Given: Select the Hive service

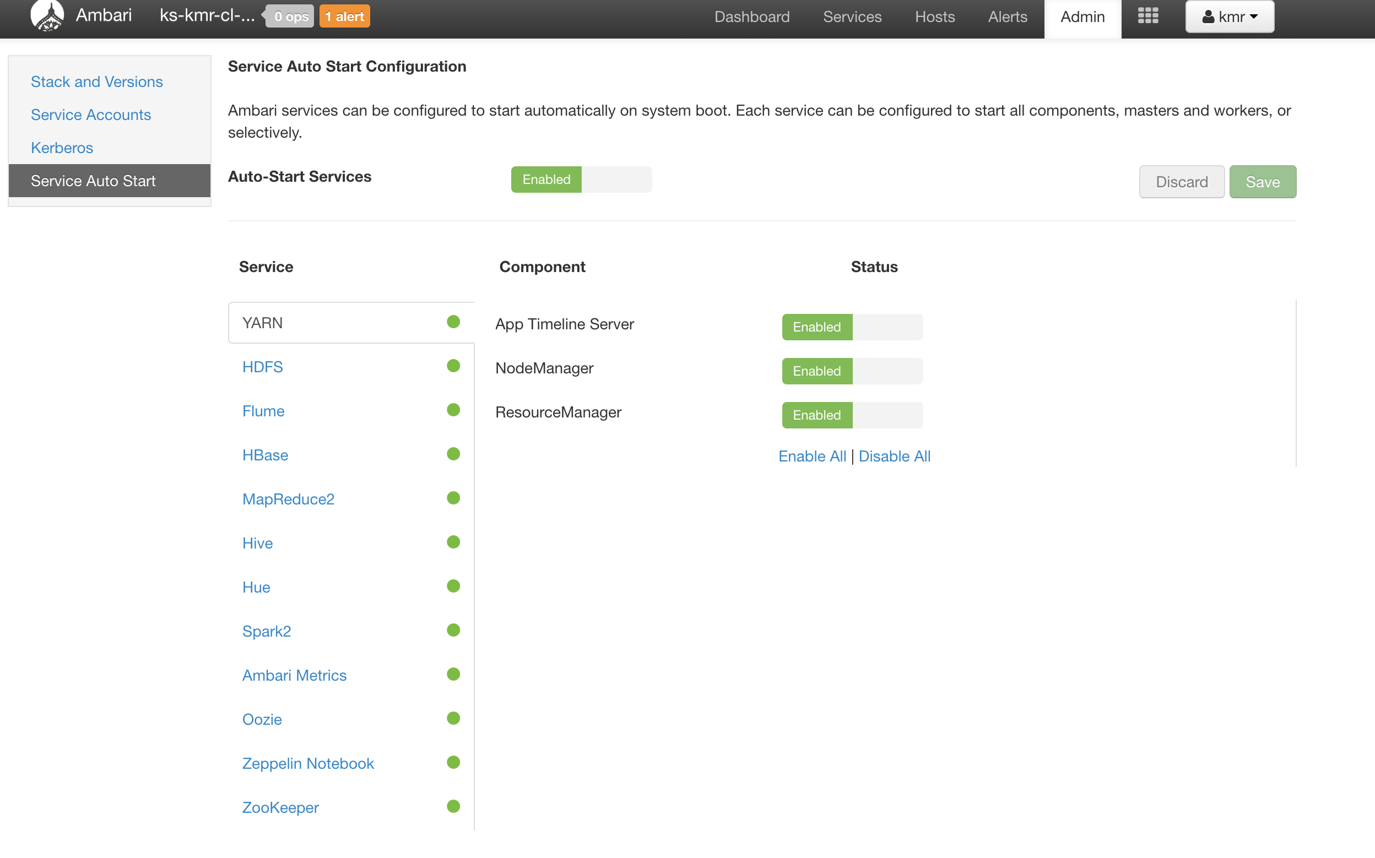Looking at the screenshot, I should pyautogui.click(x=257, y=543).
